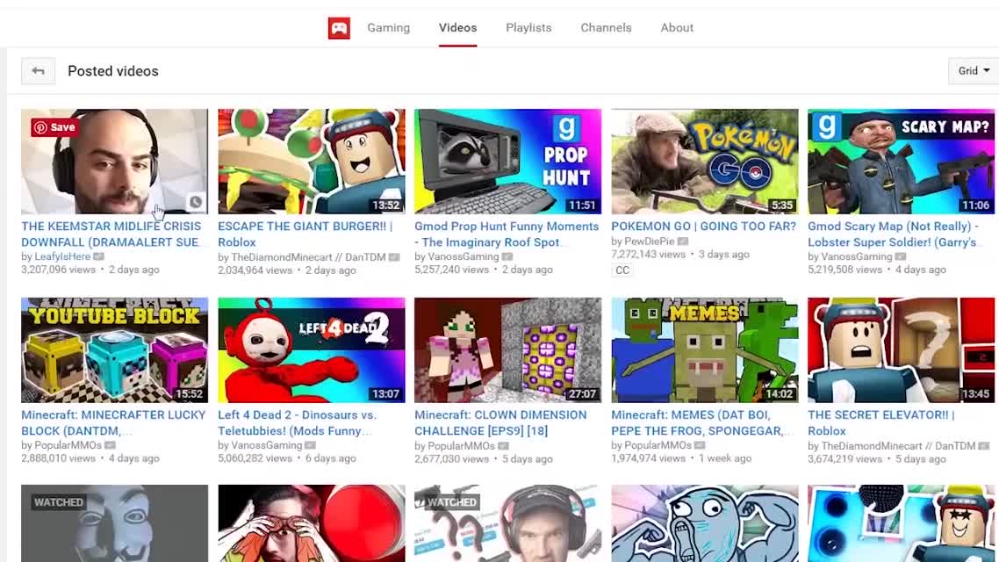Image resolution: width=999 pixels, height=562 pixels.
Task: Open POKEMON GO GOING TOO FAR title
Action: tap(703, 227)
